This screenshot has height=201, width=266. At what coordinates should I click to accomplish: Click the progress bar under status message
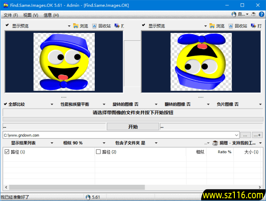[133, 119]
